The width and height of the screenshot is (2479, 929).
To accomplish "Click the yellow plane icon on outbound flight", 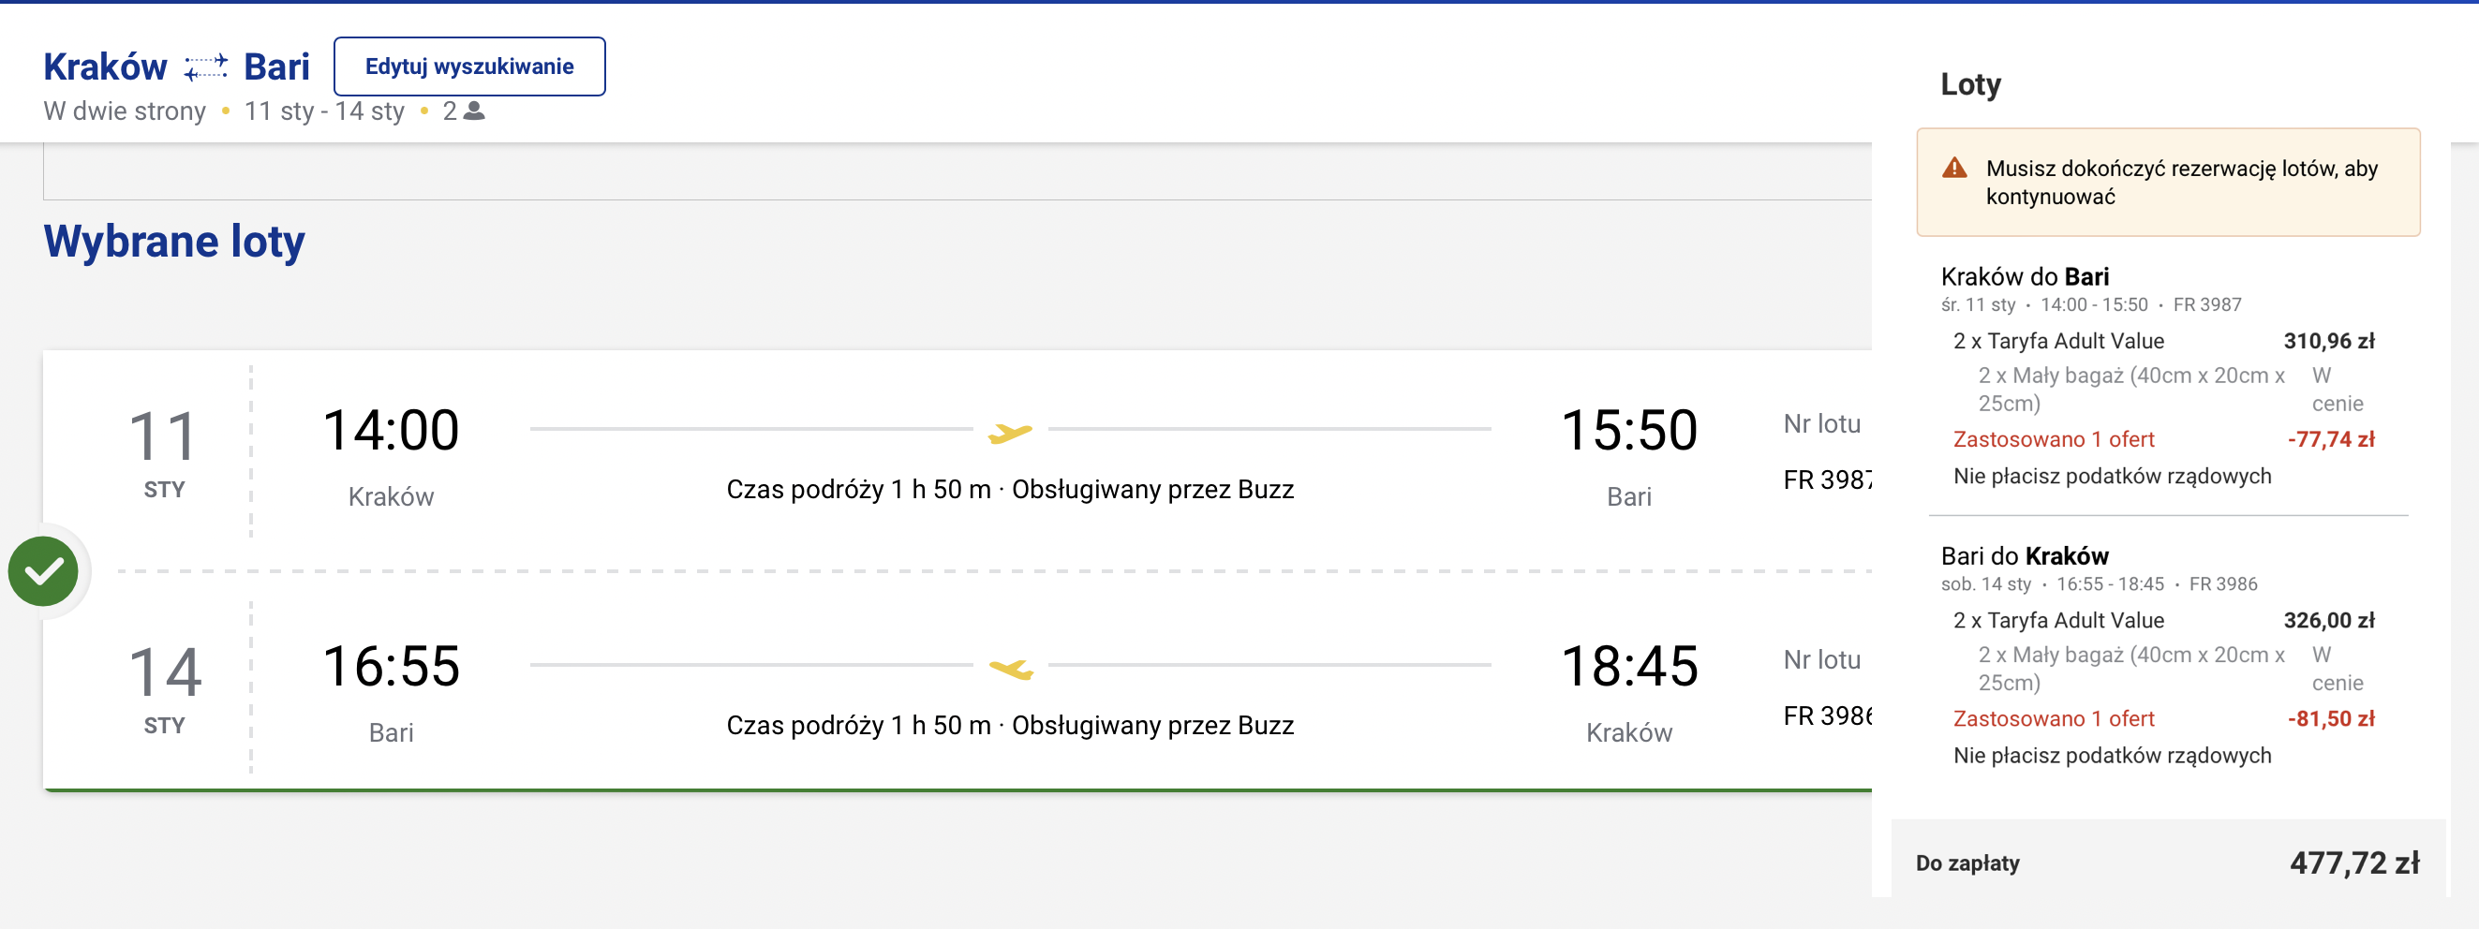I will tap(1010, 432).
